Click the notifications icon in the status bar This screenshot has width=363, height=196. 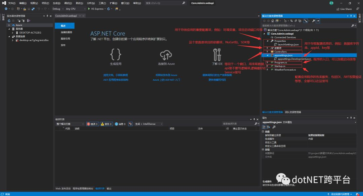[358, 194]
